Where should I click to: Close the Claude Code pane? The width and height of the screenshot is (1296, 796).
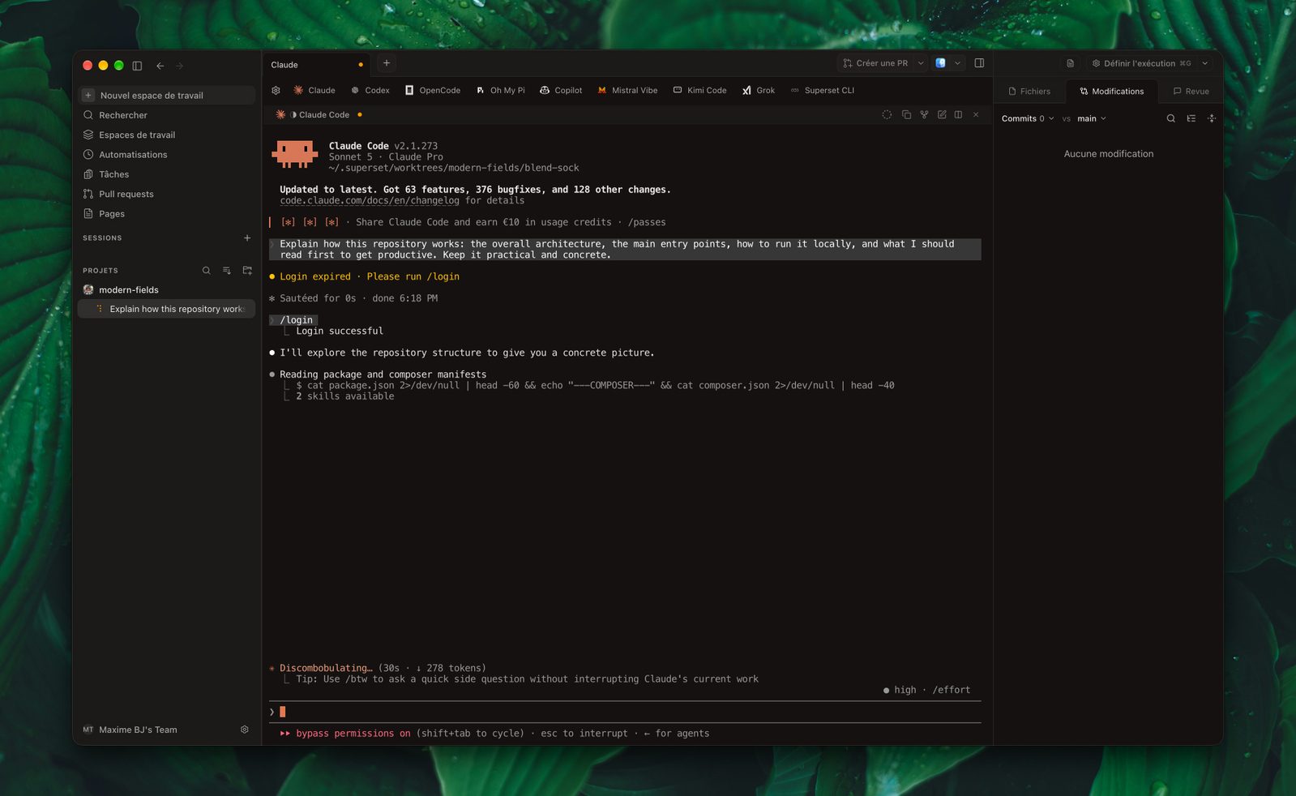pyautogui.click(x=976, y=115)
